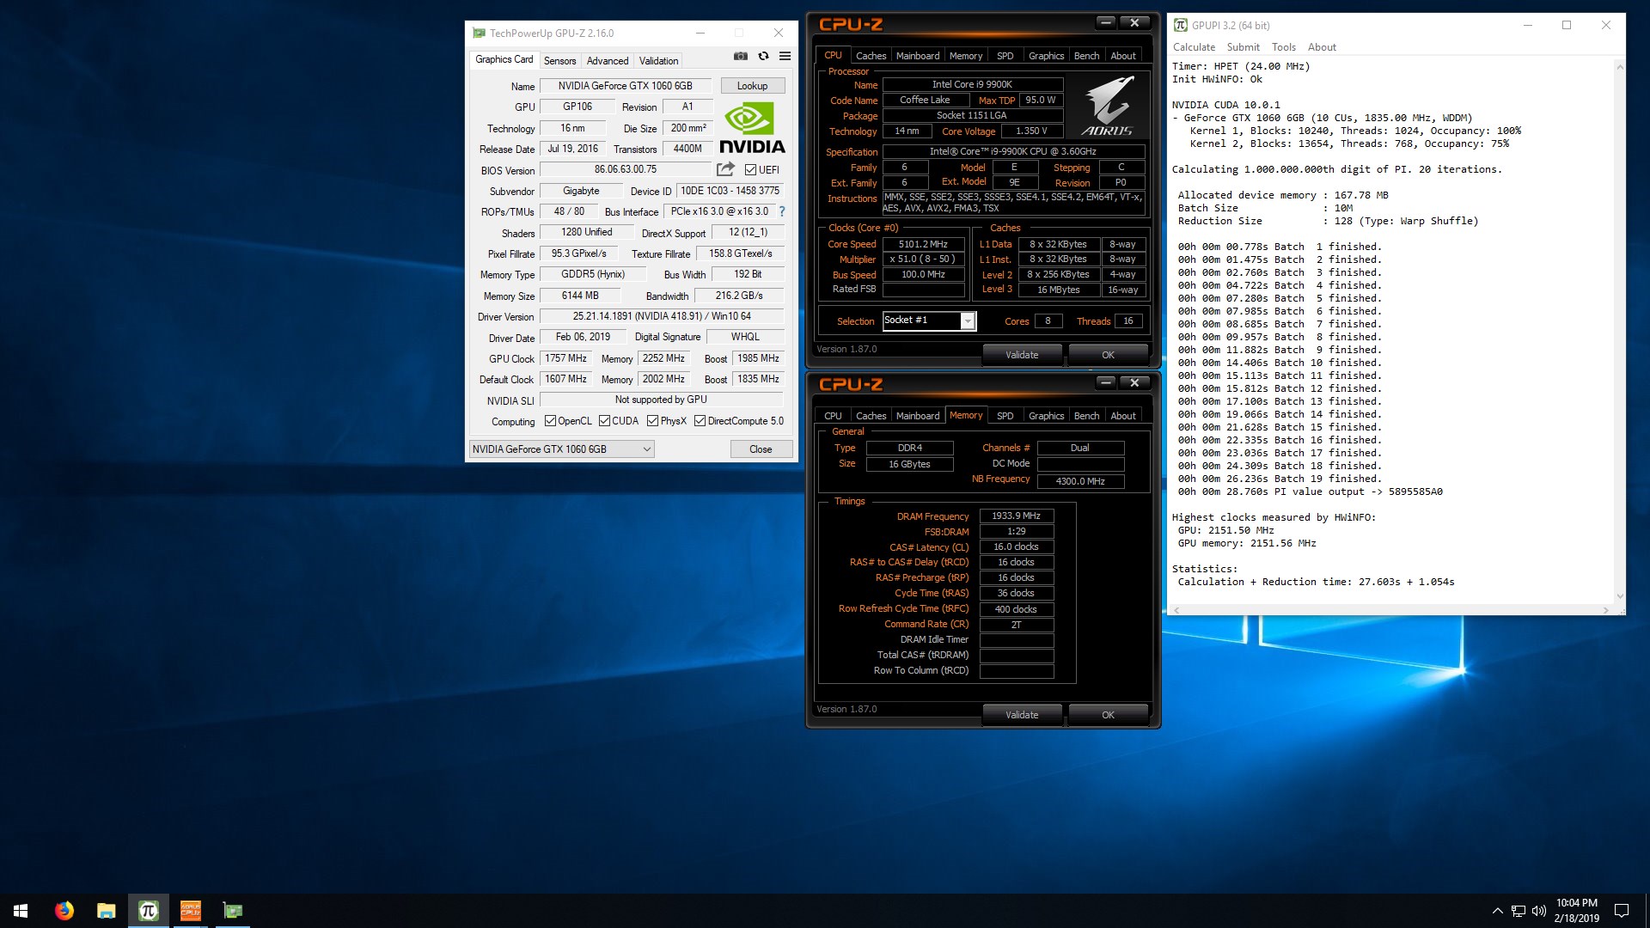Open Firefox from the taskbar
Screen dimensions: 1650x928
pos(64,911)
